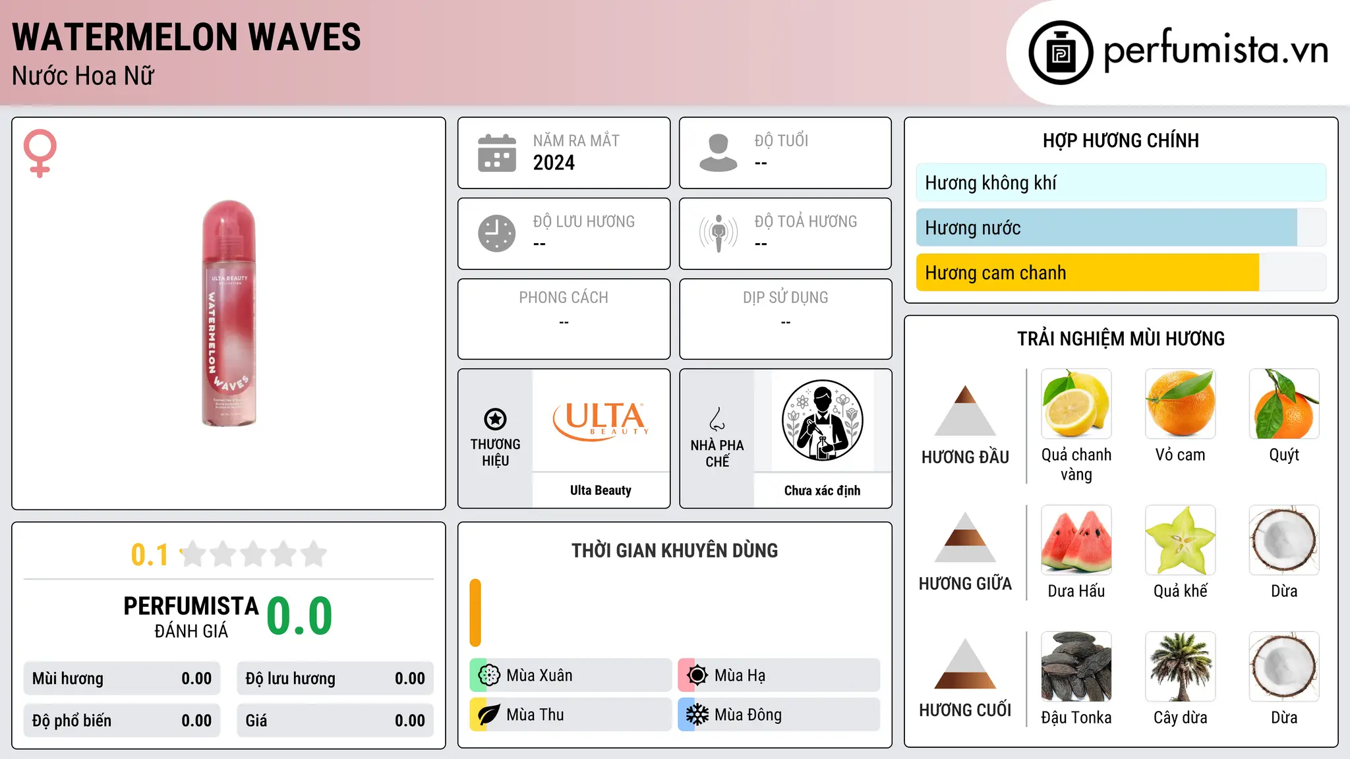Viewport: 1350px width, 759px height.
Task: Click the Ulta Beauty brand logo
Action: (x=601, y=420)
